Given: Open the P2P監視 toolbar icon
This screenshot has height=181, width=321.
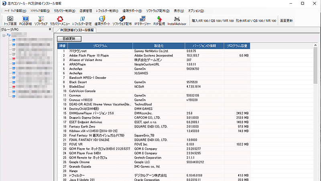Looking at the screenshot, I should 159,21.
